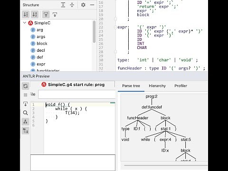228x171 pixels.
Task: Click the File path input field
Action: pos(77,95)
